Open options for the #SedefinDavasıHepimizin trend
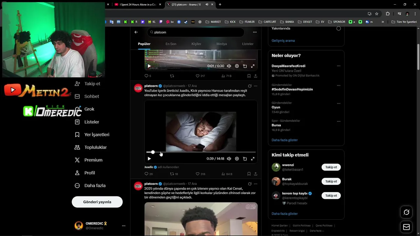The height and width of the screenshot is (236, 420). pos(339,85)
